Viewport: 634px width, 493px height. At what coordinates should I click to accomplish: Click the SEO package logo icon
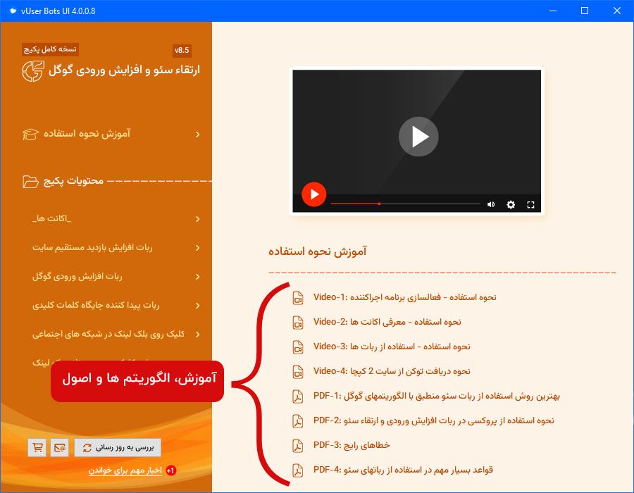click(32, 71)
